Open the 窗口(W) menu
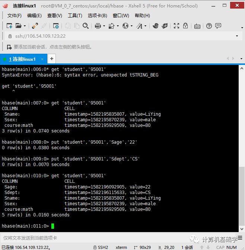This screenshot has width=245, height=250. coord(121,15)
